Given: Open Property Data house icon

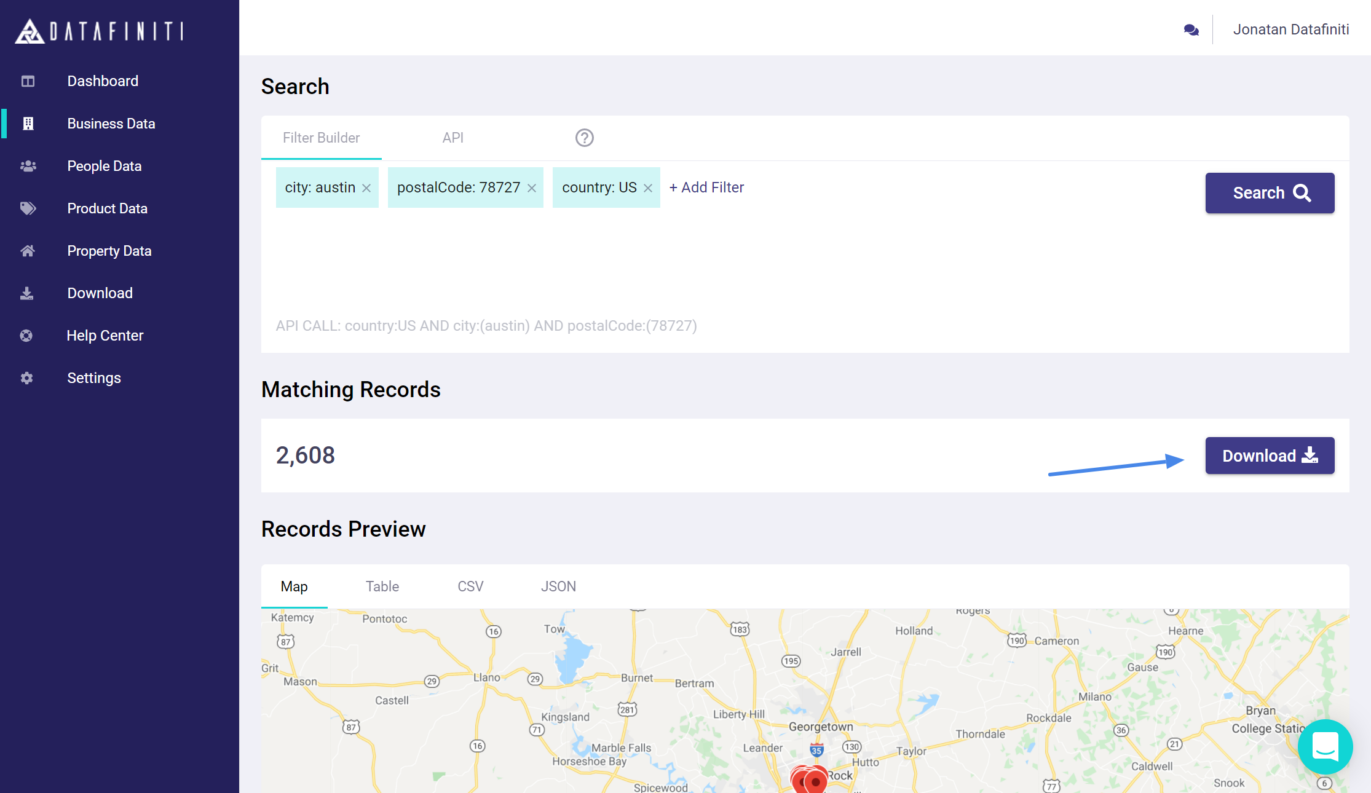Looking at the screenshot, I should 28,251.
